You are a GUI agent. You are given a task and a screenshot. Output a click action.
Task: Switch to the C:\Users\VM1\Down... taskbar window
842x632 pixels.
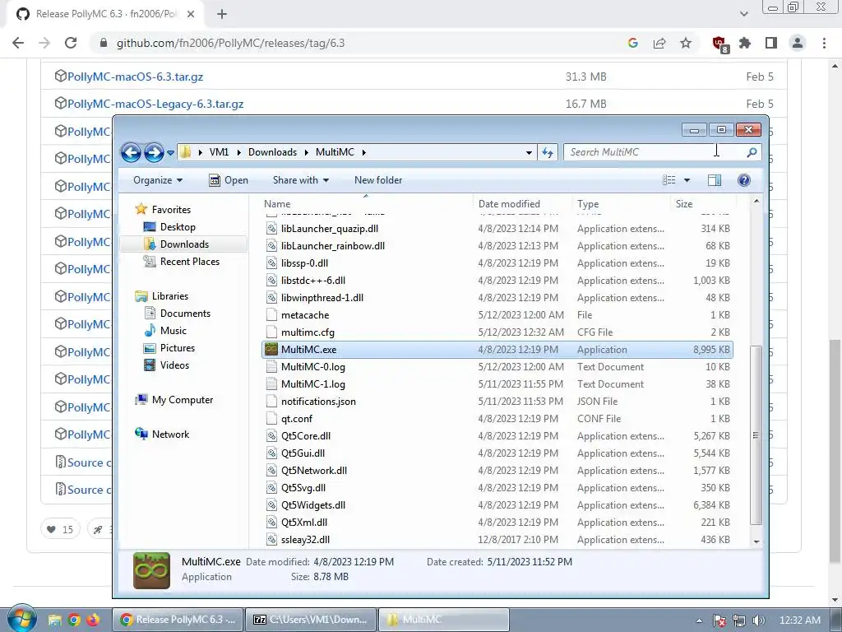click(x=311, y=620)
